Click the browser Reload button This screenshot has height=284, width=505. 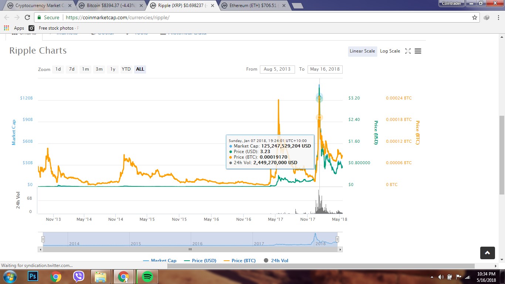click(x=27, y=17)
